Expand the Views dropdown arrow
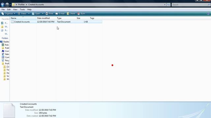 29,14
